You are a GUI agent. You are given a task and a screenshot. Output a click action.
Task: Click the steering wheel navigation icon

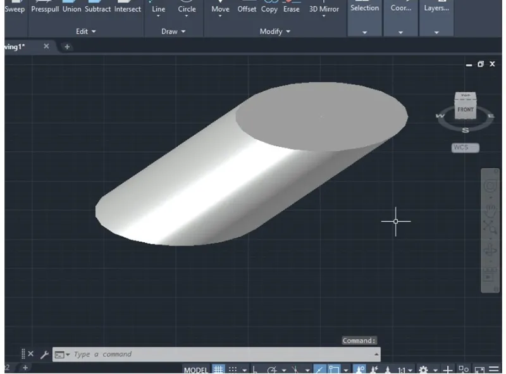tap(490, 187)
